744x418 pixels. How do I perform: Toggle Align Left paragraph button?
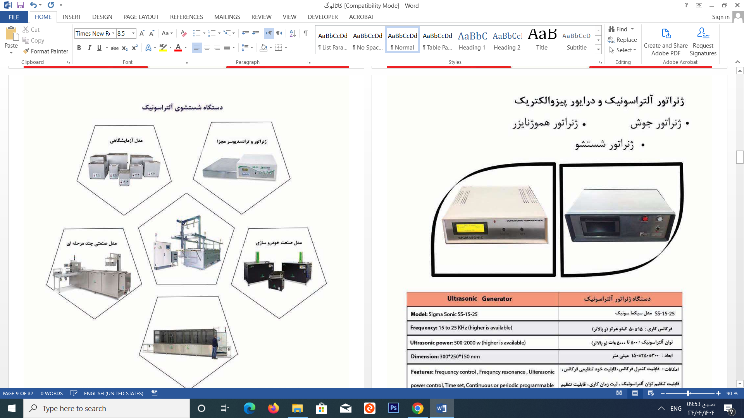pos(197,48)
